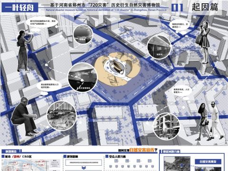Click the '城市 /郑州/ CBD区' heading
The width and height of the screenshot is (228, 171).
[x=18, y=157]
